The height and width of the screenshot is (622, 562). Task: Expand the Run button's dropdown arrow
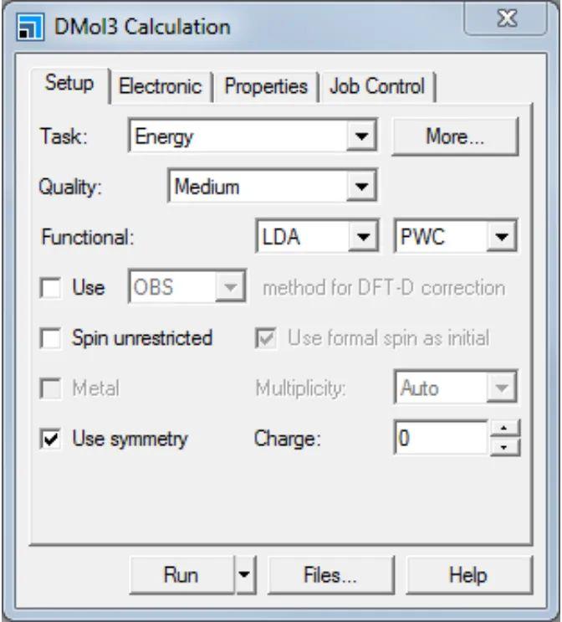(243, 575)
